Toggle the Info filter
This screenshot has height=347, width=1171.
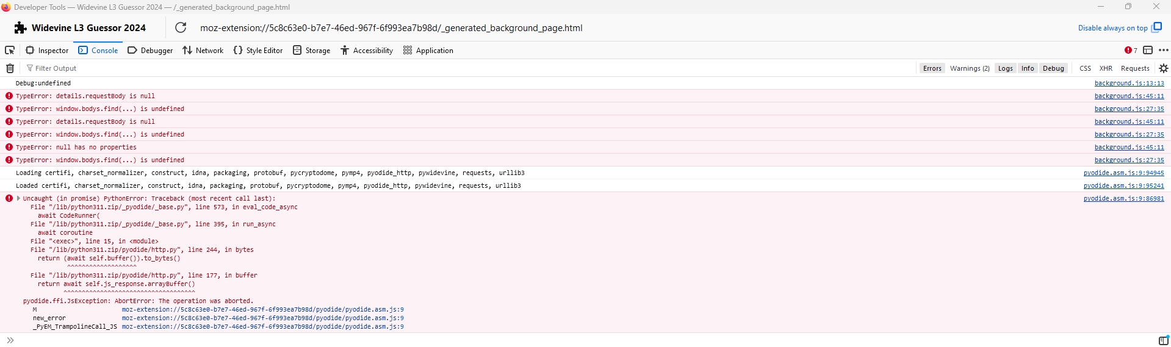point(1028,68)
